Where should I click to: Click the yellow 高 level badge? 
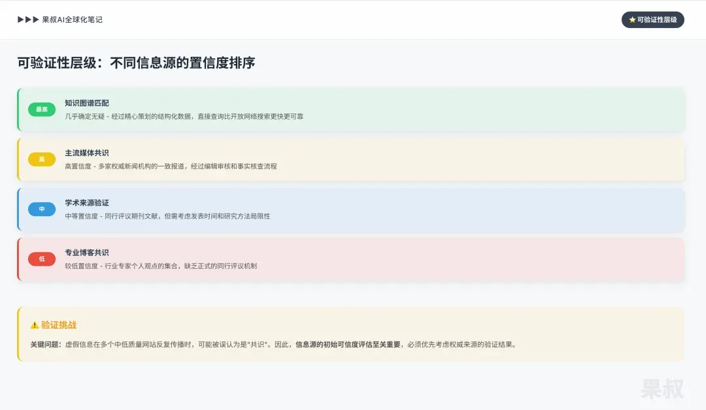pos(42,159)
